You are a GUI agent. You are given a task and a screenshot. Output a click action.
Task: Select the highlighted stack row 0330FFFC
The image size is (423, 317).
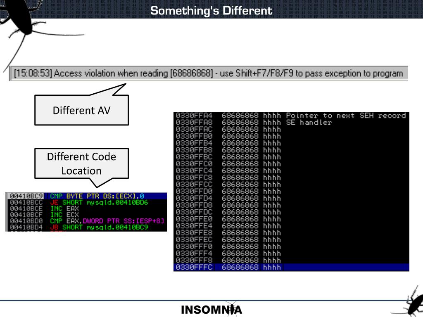point(291,267)
